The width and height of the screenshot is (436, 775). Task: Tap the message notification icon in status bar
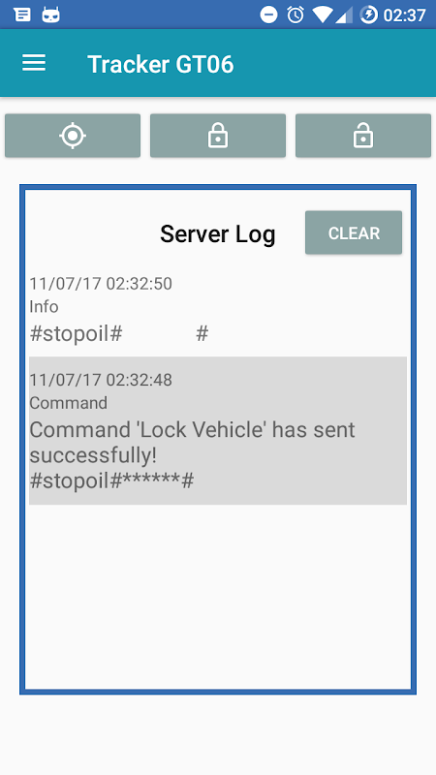(22, 15)
